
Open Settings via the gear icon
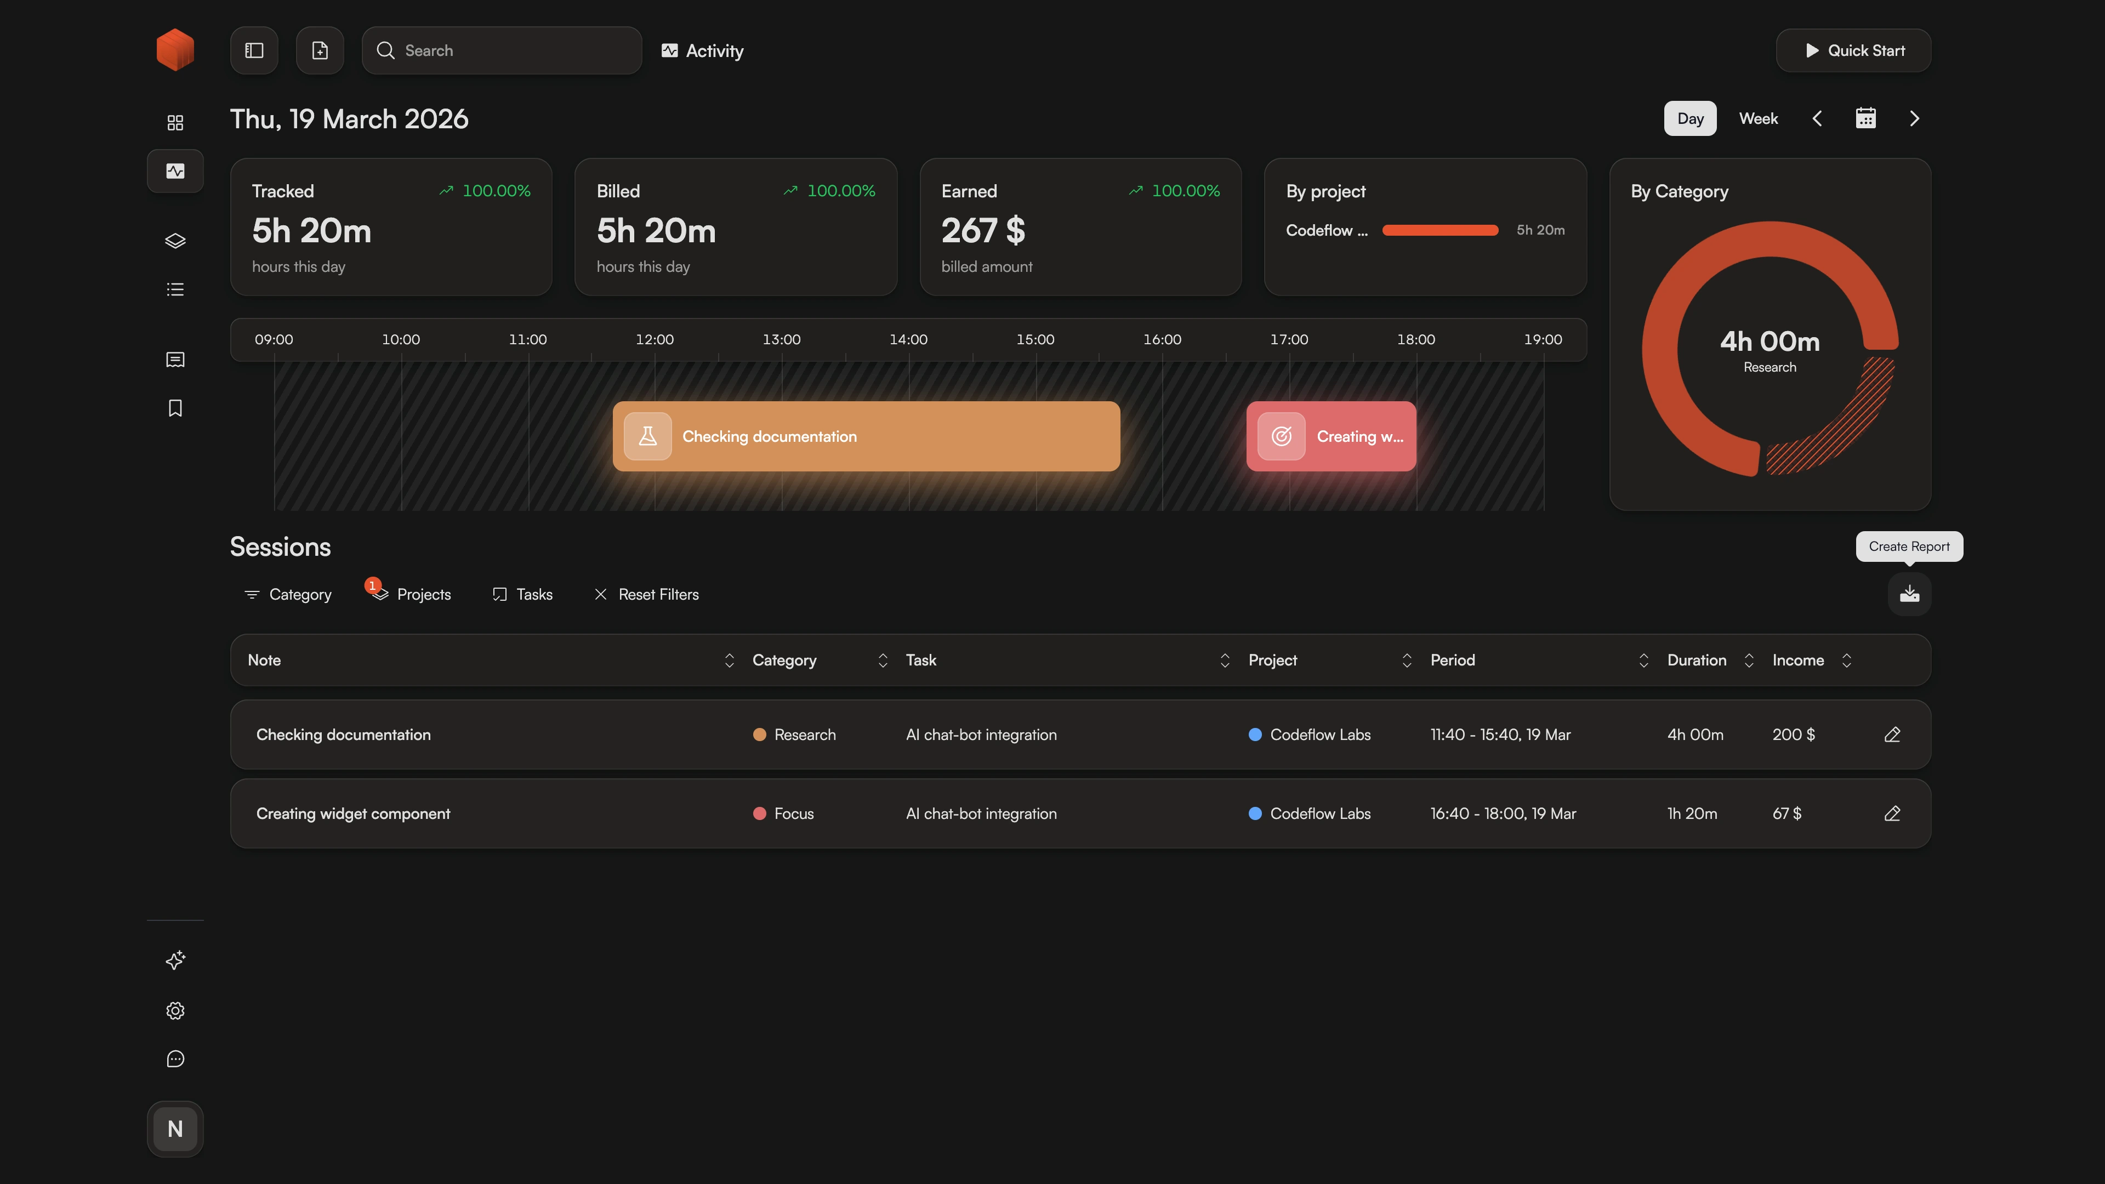(x=175, y=1010)
